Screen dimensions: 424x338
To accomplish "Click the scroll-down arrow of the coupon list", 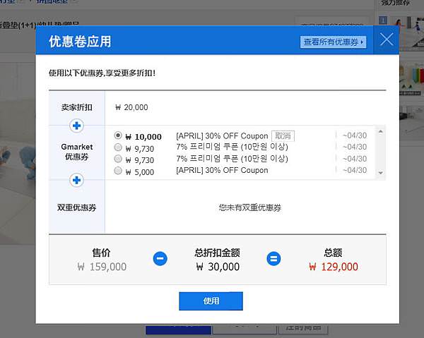I will (380, 173).
